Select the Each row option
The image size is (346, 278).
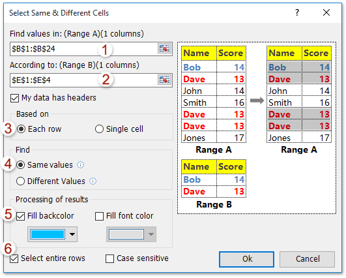click(x=22, y=129)
